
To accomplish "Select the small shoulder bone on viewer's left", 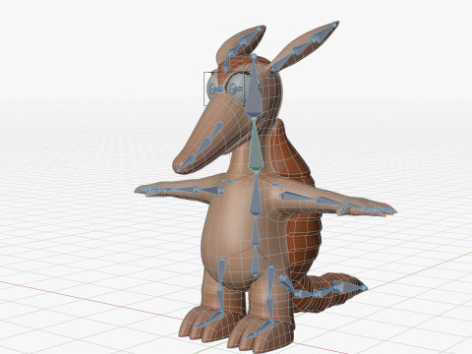I will pos(227,181).
